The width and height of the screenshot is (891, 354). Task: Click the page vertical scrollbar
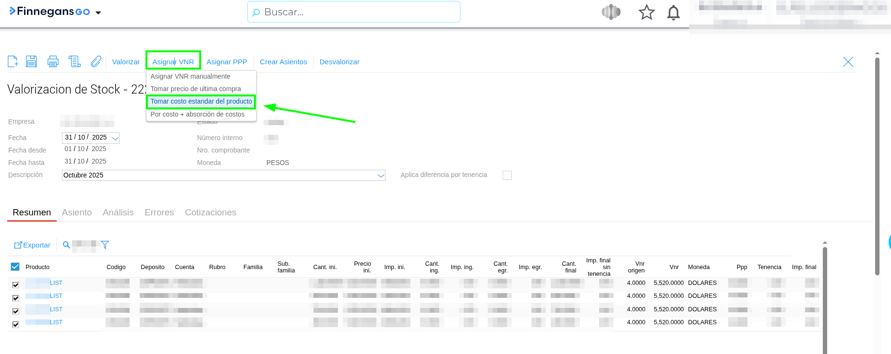click(x=877, y=168)
